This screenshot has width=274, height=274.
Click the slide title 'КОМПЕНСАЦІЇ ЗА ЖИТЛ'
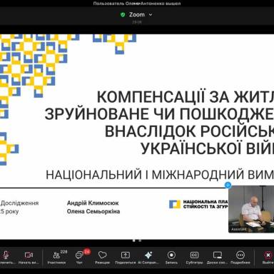pos(186,97)
